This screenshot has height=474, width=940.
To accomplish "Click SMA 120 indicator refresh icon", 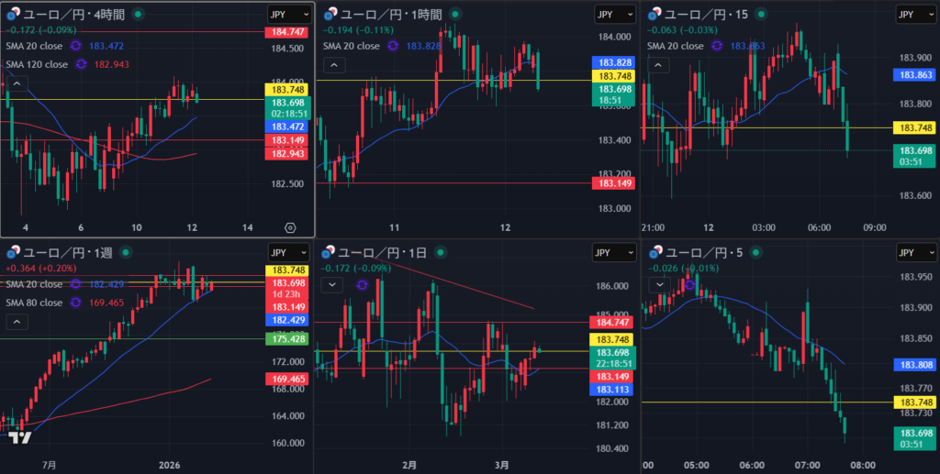I will 81,64.
